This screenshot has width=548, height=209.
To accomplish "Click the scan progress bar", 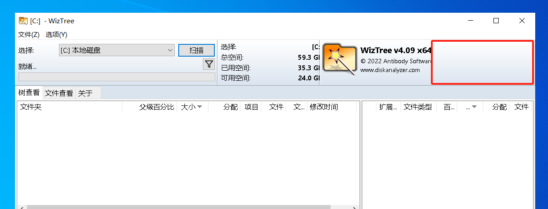I will click(x=117, y=77).
